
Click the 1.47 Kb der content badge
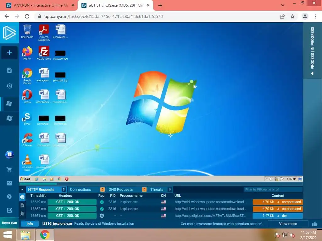point(278,216)
